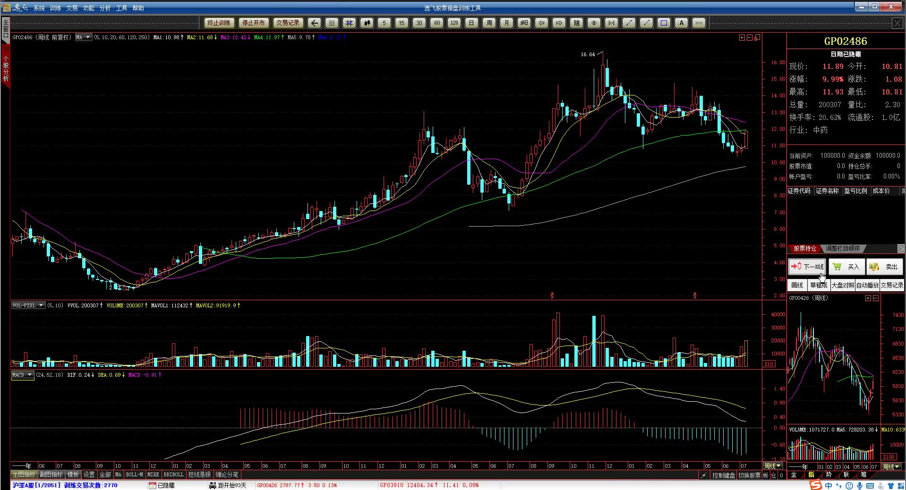Switch to 60-minute period button

coord(437,23)
